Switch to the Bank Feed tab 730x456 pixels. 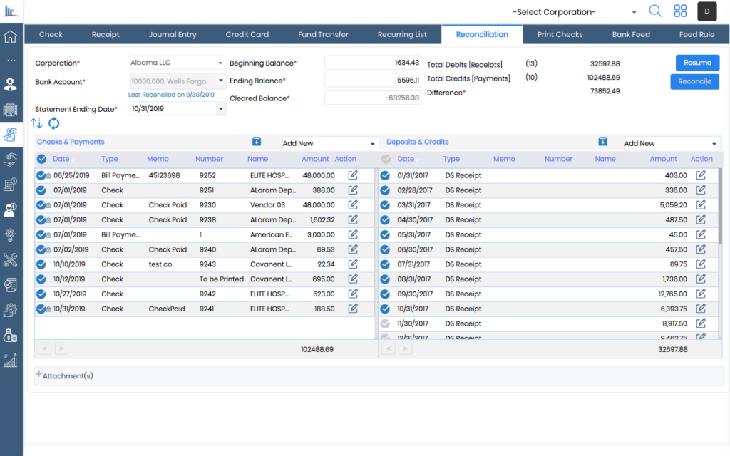tap(630, 33)
